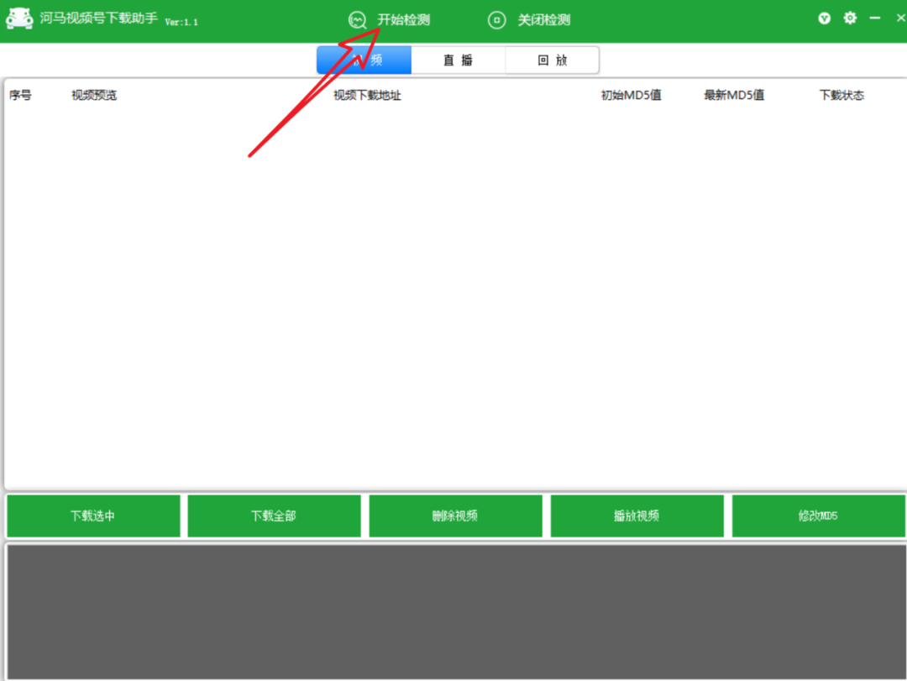Click the 修改MD5 button
The image size is (907, 681).
tap(819, 516)
